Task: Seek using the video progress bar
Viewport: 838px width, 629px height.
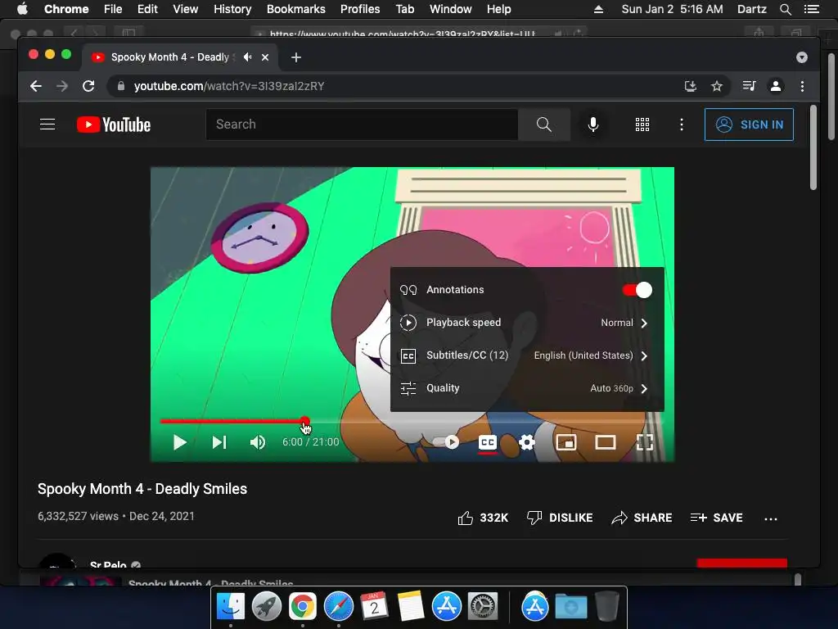Action: [412, 422]
